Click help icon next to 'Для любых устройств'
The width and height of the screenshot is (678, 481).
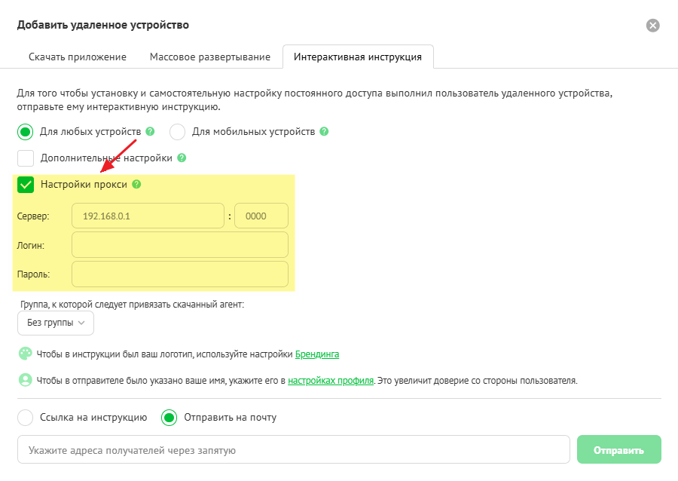click(151, 131)
